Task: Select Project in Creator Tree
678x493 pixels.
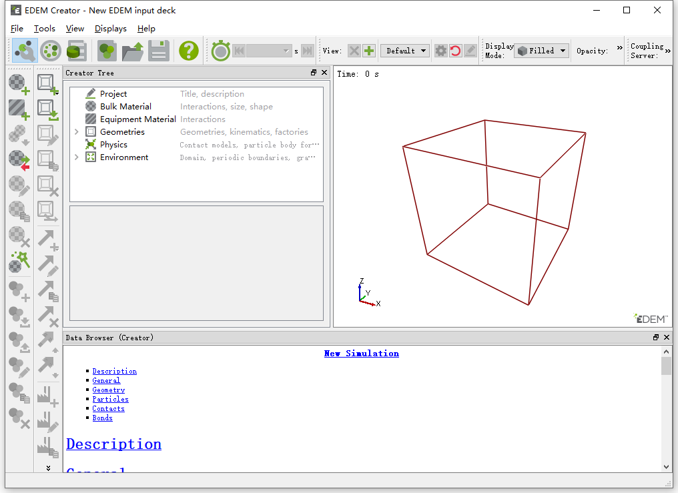Action: [113, 94]
